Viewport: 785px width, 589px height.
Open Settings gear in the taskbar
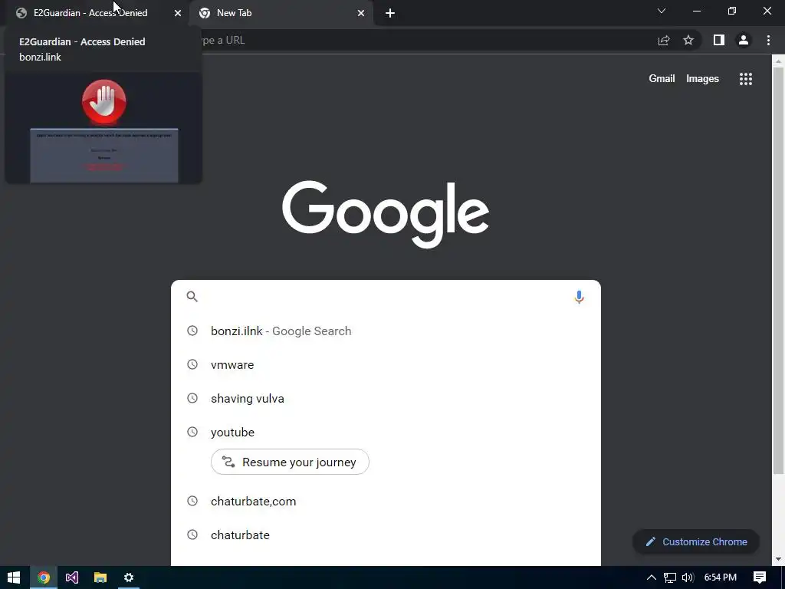pos(129,577)
